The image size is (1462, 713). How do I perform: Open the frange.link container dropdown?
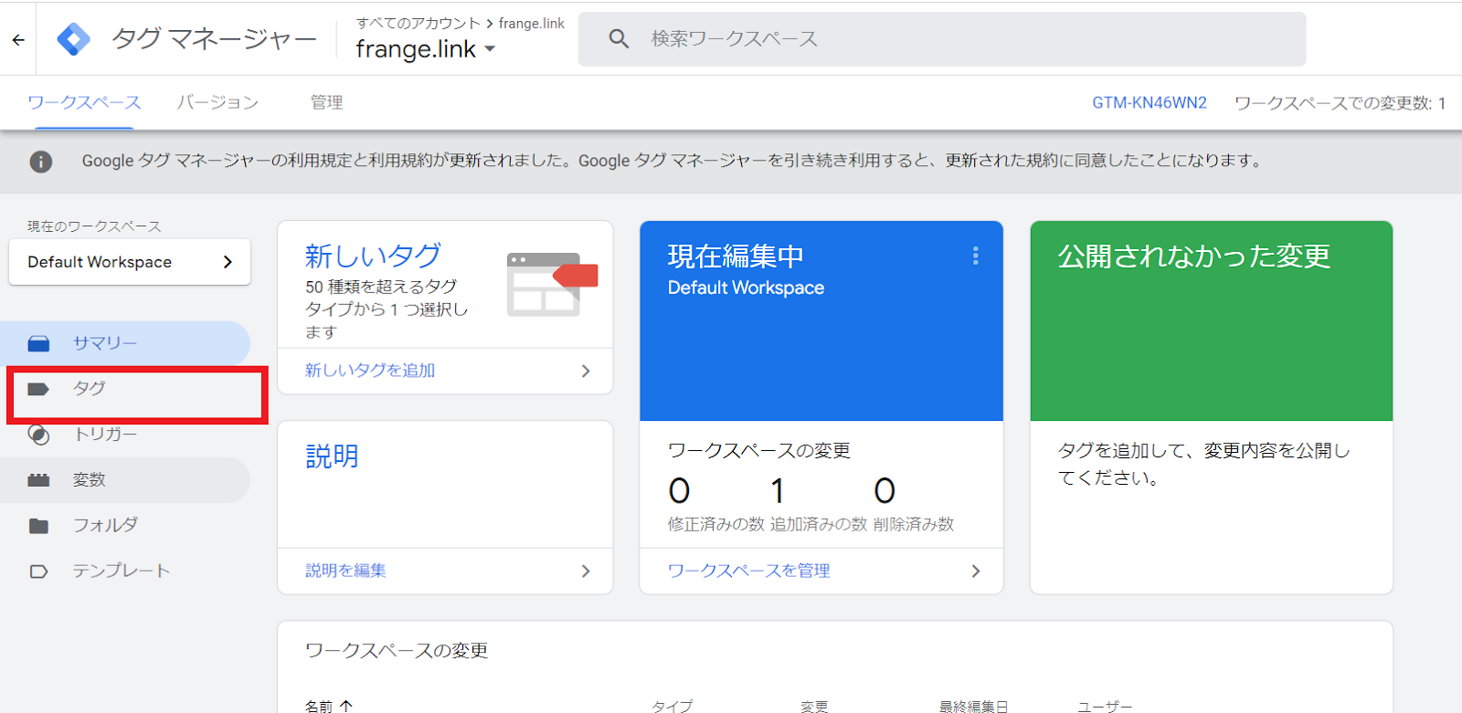426,49
